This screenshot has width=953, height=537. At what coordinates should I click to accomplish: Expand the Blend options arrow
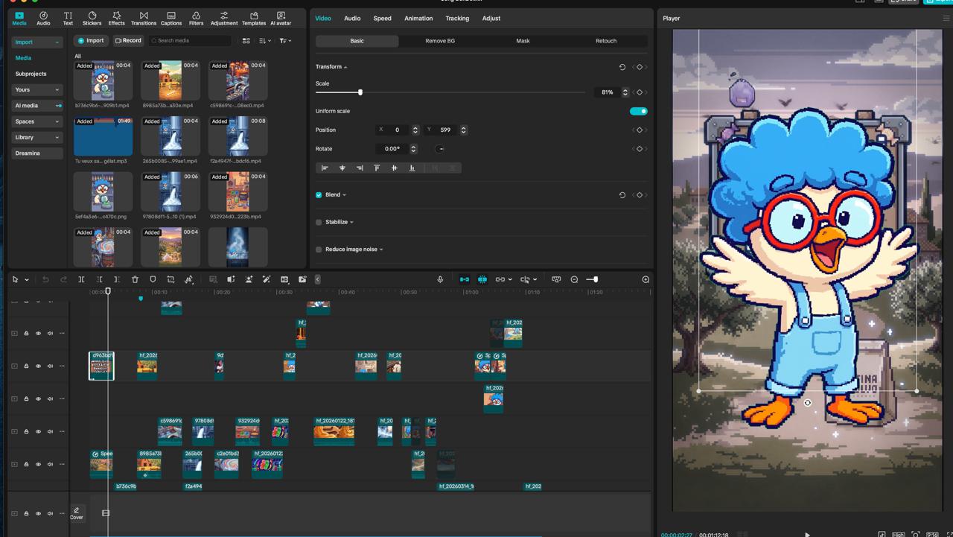pyautogui.click(x=344, y=195)
